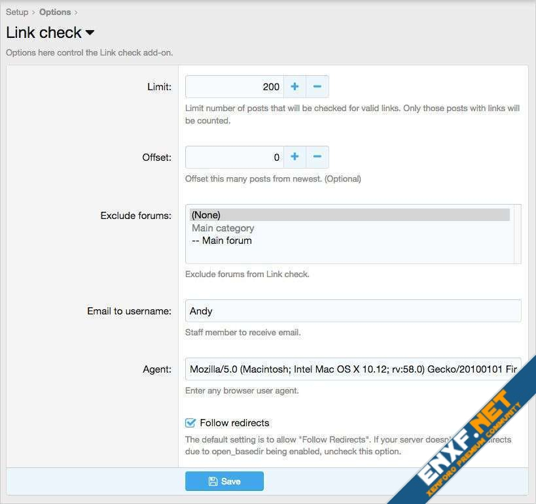This screenshot has height=504, width=536.
Task: Click the floppy disk icon on Save
Action: point(213,481)
